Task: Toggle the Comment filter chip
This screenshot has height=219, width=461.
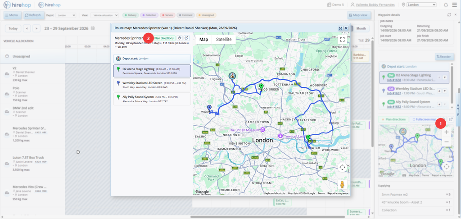Action: pos(185,15)
